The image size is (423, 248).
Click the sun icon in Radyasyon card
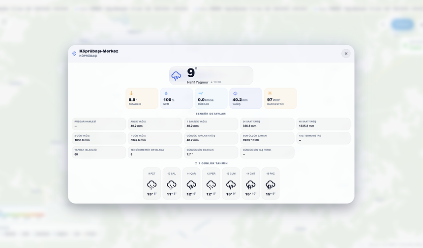[x=270, y=93]
